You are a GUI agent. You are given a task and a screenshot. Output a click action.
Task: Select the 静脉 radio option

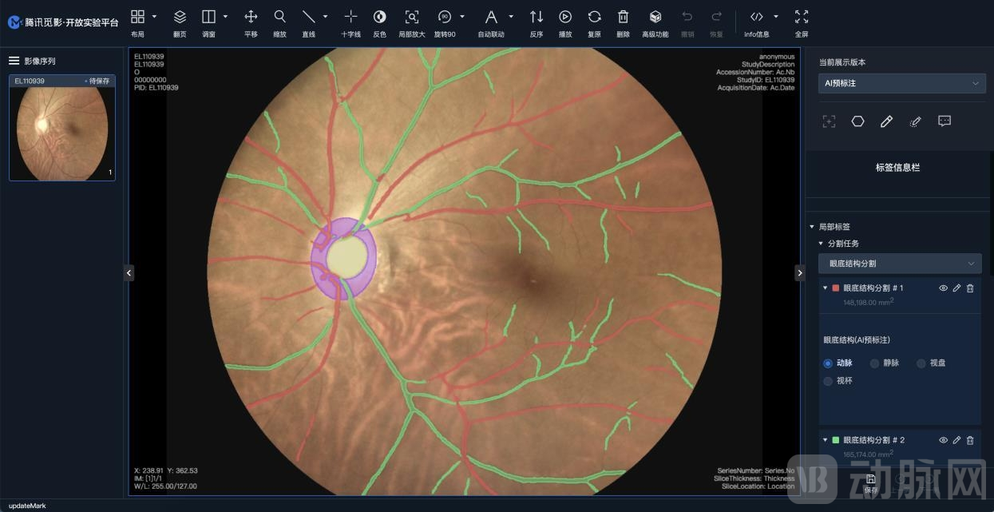[874, 363]
